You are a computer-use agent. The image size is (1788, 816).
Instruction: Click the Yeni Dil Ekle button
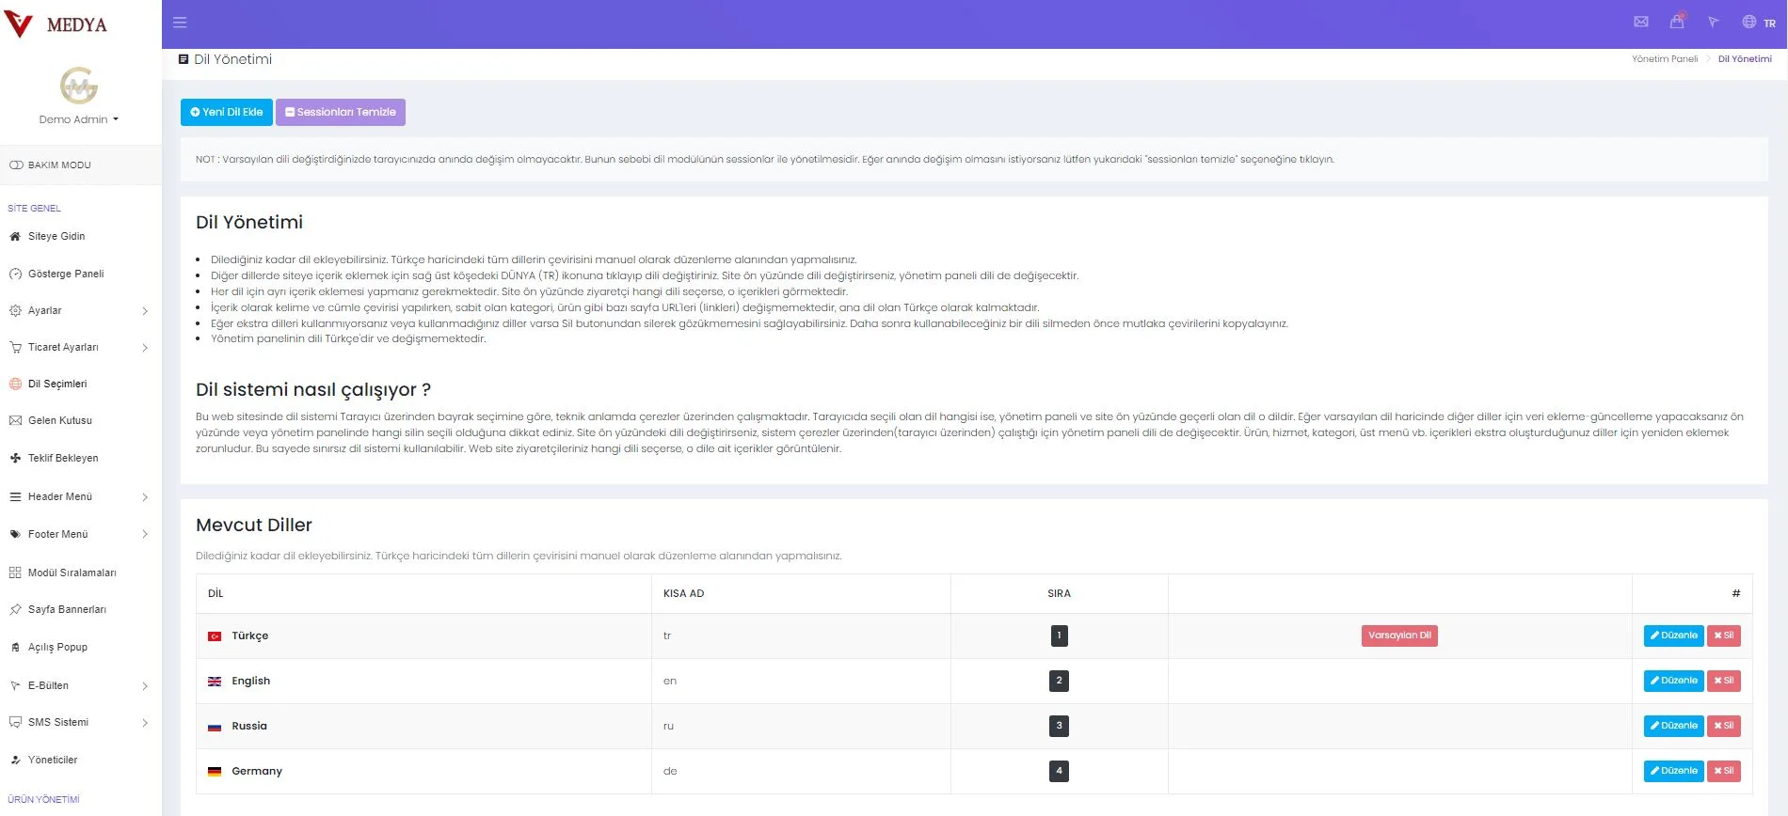(227, 112)
